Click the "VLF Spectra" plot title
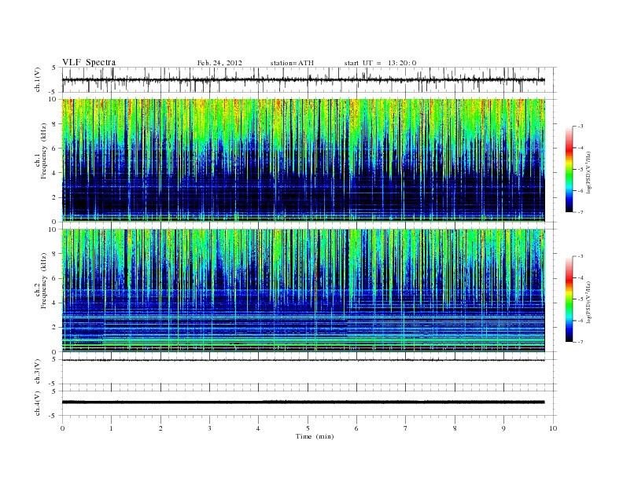Viewport: 623px width, 481px height. point(89,62)
